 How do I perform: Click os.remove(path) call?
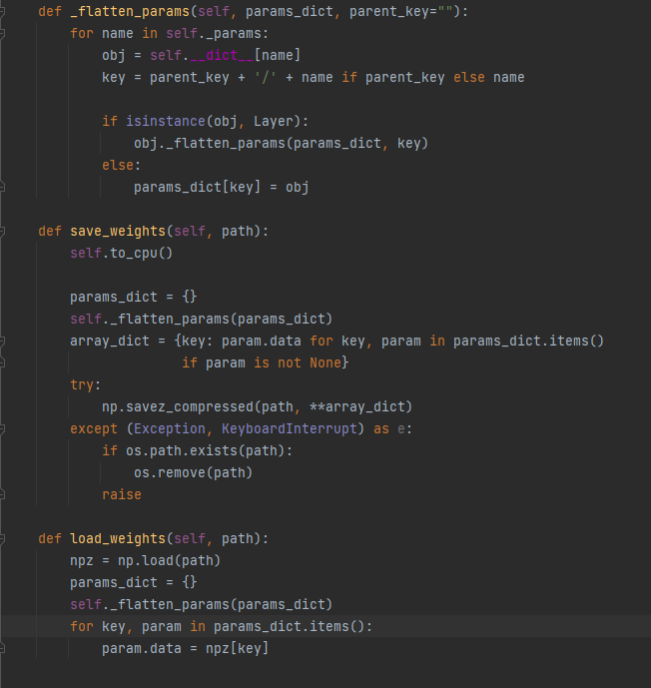pos(193,472)
